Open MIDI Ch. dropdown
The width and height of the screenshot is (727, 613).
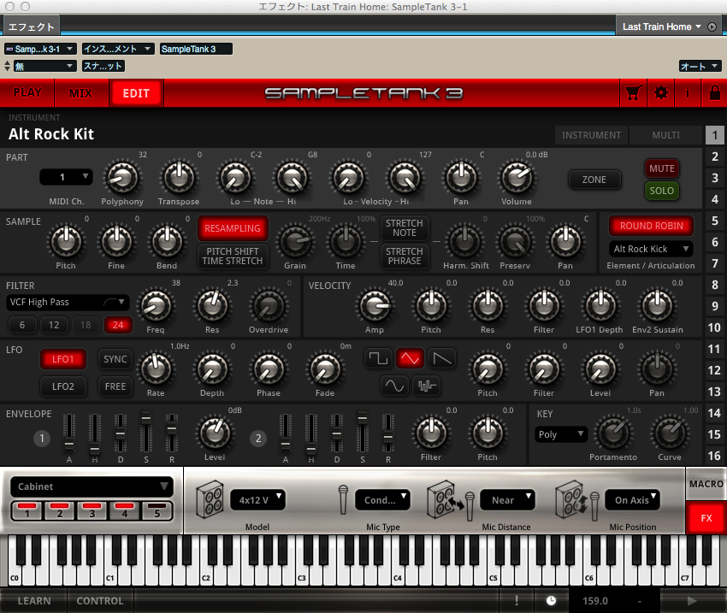[x=67, y=177]
